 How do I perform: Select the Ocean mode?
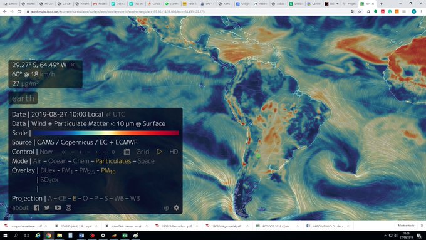pos(58,161)
